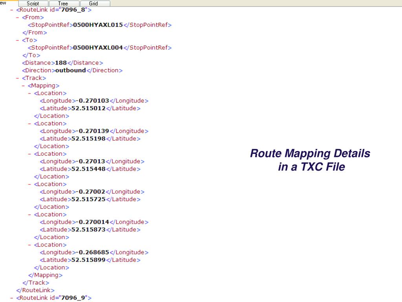402x302 pixels.
Task: Click latitude value 52.515725
Action: coord(88,199)
